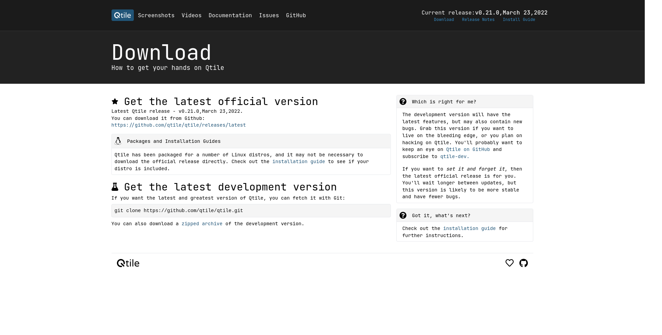Viewport: 662px width, 335px height.
Task: Open the zipped archive download link
Action: 202,224
